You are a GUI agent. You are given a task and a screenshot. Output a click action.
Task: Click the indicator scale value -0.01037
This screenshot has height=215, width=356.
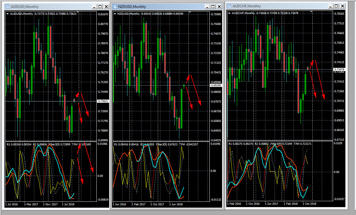(339, 199)
